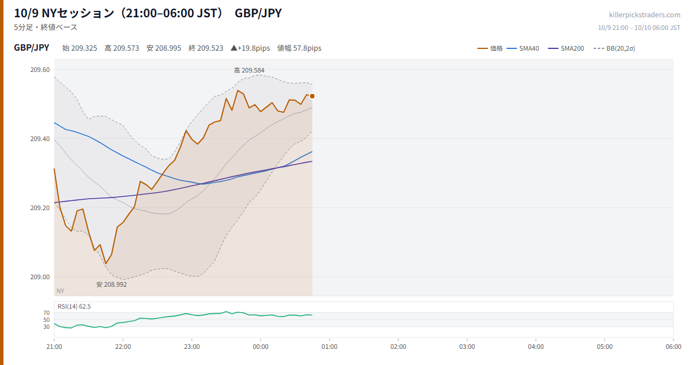692x365 pixels.
Task: Click the 209.20 y-axis label
Action: (x=40, y=208)
